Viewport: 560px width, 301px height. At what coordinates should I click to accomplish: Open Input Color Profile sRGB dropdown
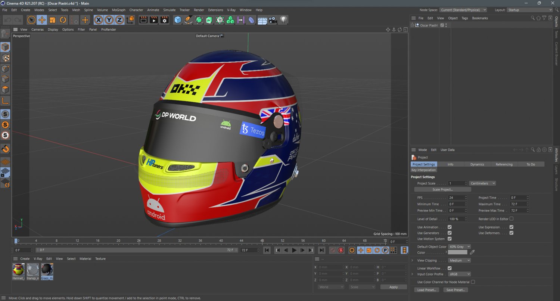pos(459,274)
